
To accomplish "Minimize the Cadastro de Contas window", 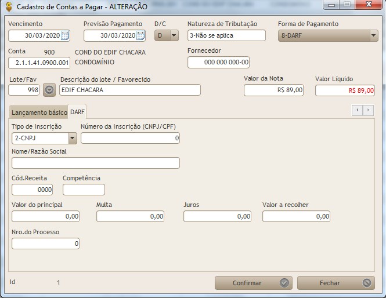I will 332,5.
